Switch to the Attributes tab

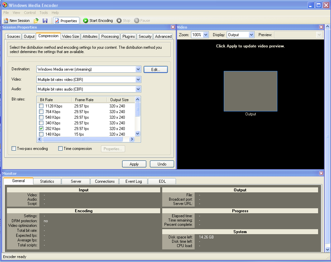coord(90,36)
